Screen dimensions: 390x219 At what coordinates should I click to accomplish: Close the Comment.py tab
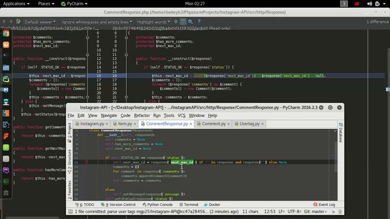(229, 124)
